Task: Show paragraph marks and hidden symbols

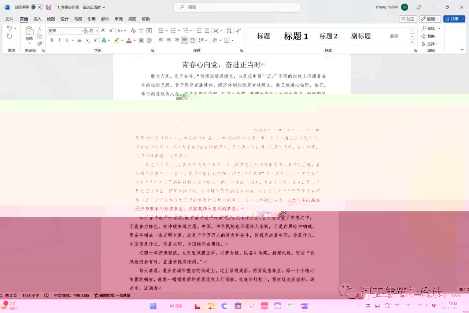Action: pyautogui.click(x=238, y=31)
